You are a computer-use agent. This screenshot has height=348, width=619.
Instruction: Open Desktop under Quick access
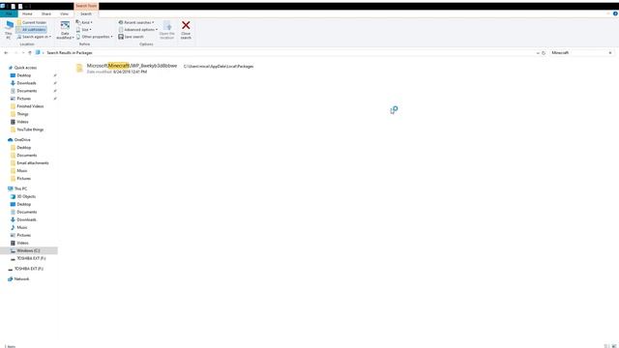(23, 75)
